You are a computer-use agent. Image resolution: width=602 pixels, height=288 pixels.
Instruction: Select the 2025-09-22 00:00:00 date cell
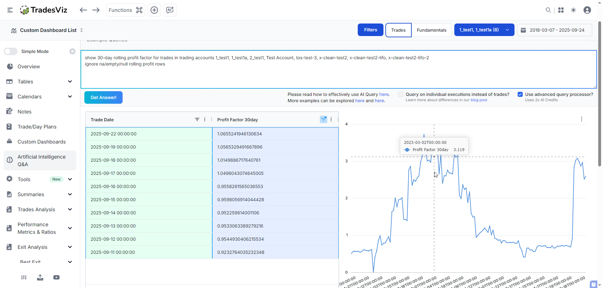click(x=149, y=134)
